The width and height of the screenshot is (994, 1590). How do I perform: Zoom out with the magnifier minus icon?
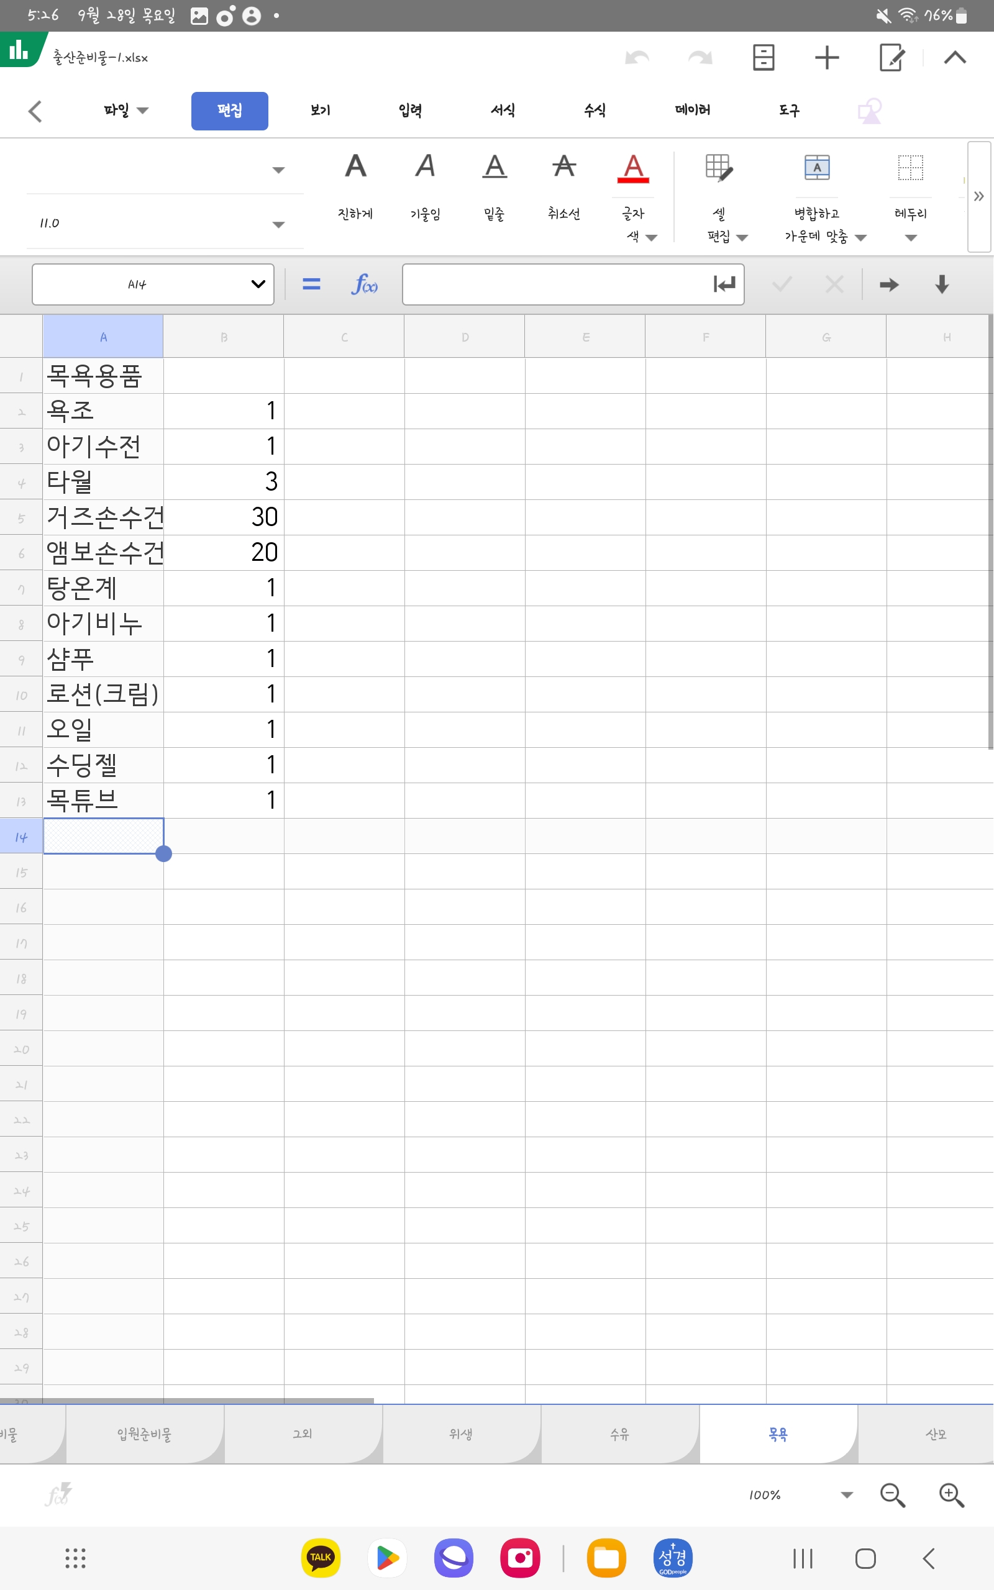tap(892, 1495)
